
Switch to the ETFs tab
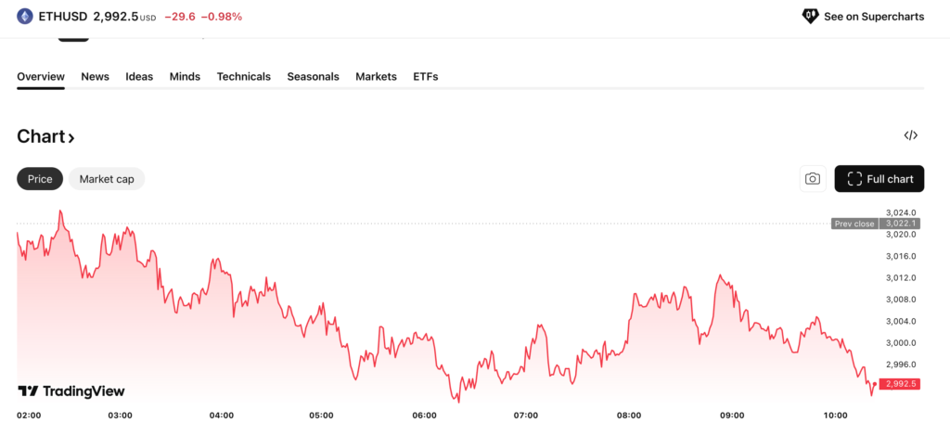point(425,76)
